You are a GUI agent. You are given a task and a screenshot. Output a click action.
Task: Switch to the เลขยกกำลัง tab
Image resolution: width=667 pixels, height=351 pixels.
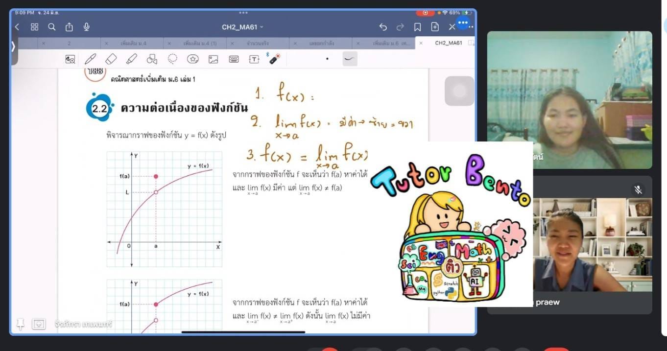coord(321,43)
